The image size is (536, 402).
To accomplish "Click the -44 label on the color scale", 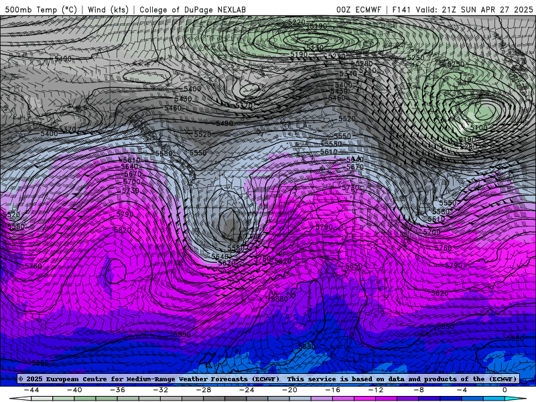I will pyautogui.click(x=31, y=390).
